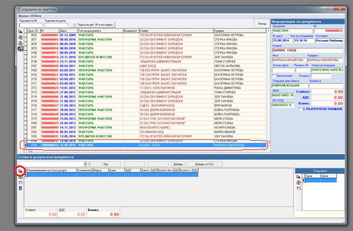Click the Количество column header in goods table
353x231 pixels.
pyautogui.click(x=84, y=170)
